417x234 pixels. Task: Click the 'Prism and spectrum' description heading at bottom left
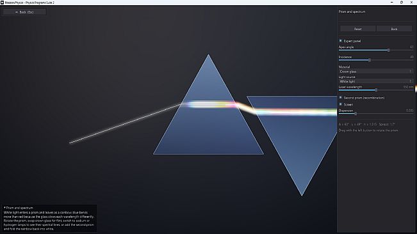click(x=19, y=208)
